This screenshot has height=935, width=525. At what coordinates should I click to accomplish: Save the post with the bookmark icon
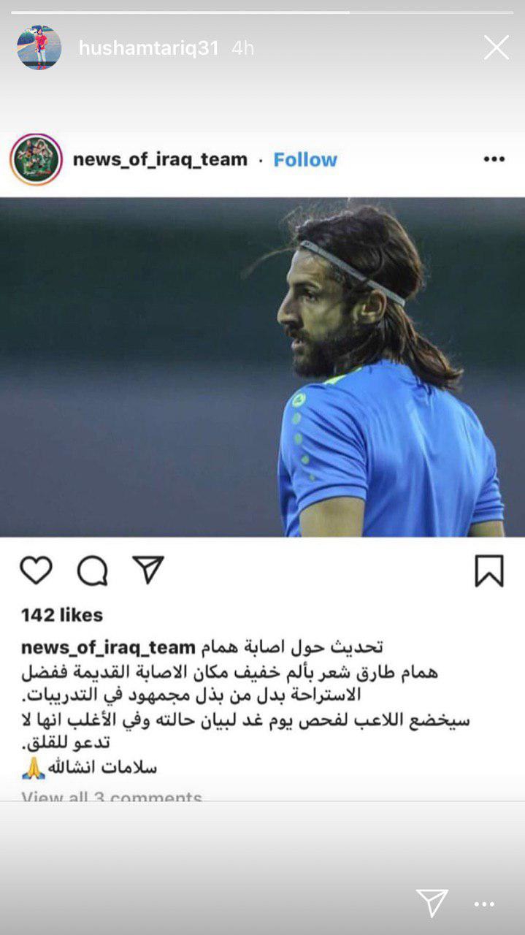point(489,570)
